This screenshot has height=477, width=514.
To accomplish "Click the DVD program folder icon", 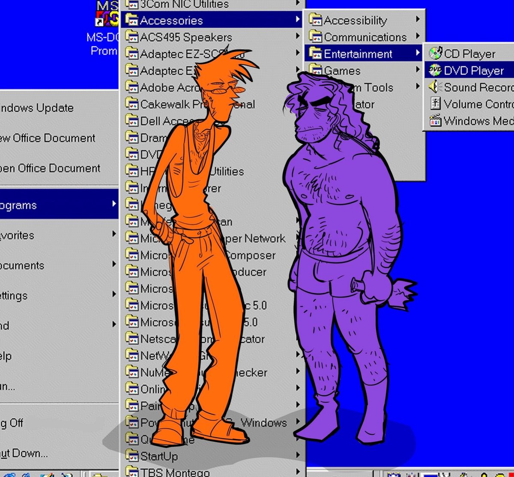I will click(x=131, y=154).
